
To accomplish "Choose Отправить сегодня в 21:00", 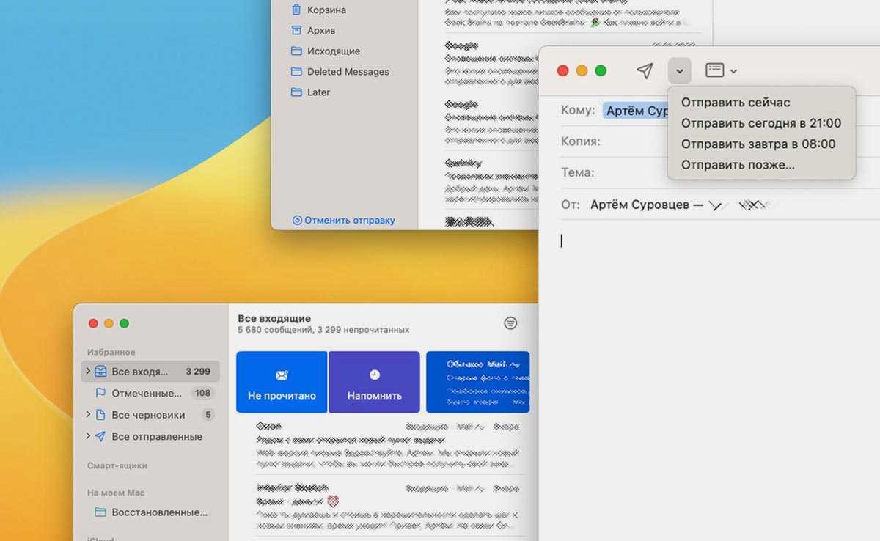I will click(x=760, y=123).
